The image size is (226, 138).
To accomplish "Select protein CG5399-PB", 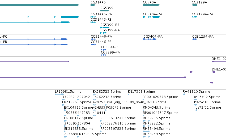I will 110,47.
